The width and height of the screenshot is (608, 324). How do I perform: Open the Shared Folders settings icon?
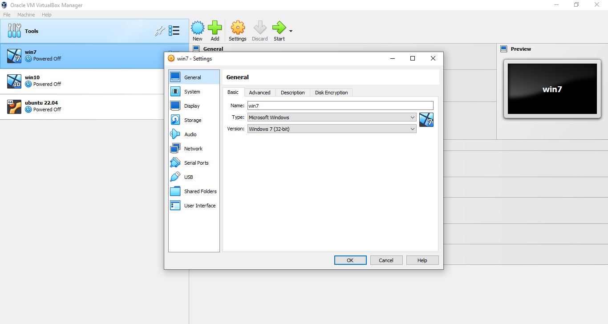point(175,191)
